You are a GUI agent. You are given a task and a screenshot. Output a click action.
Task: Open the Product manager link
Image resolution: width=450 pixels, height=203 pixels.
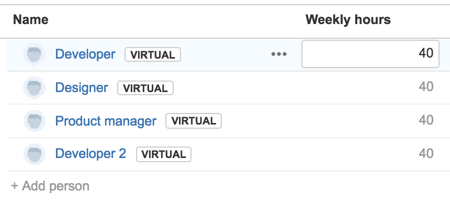(x=106, y=121)
